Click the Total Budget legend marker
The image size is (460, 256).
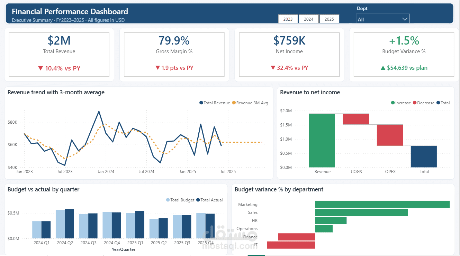pyautogui.click(x=168, y=200)
